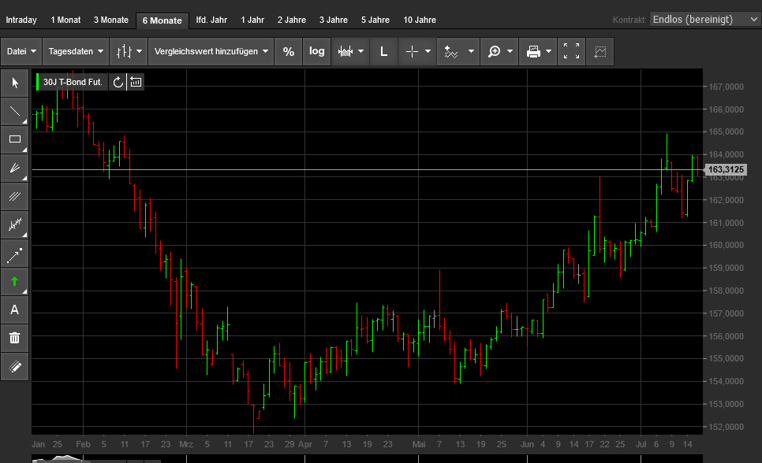Viewport: 762px width, 463px height.
Task: Open the Datei dropdown menu
Action: [x=21, y=51]
